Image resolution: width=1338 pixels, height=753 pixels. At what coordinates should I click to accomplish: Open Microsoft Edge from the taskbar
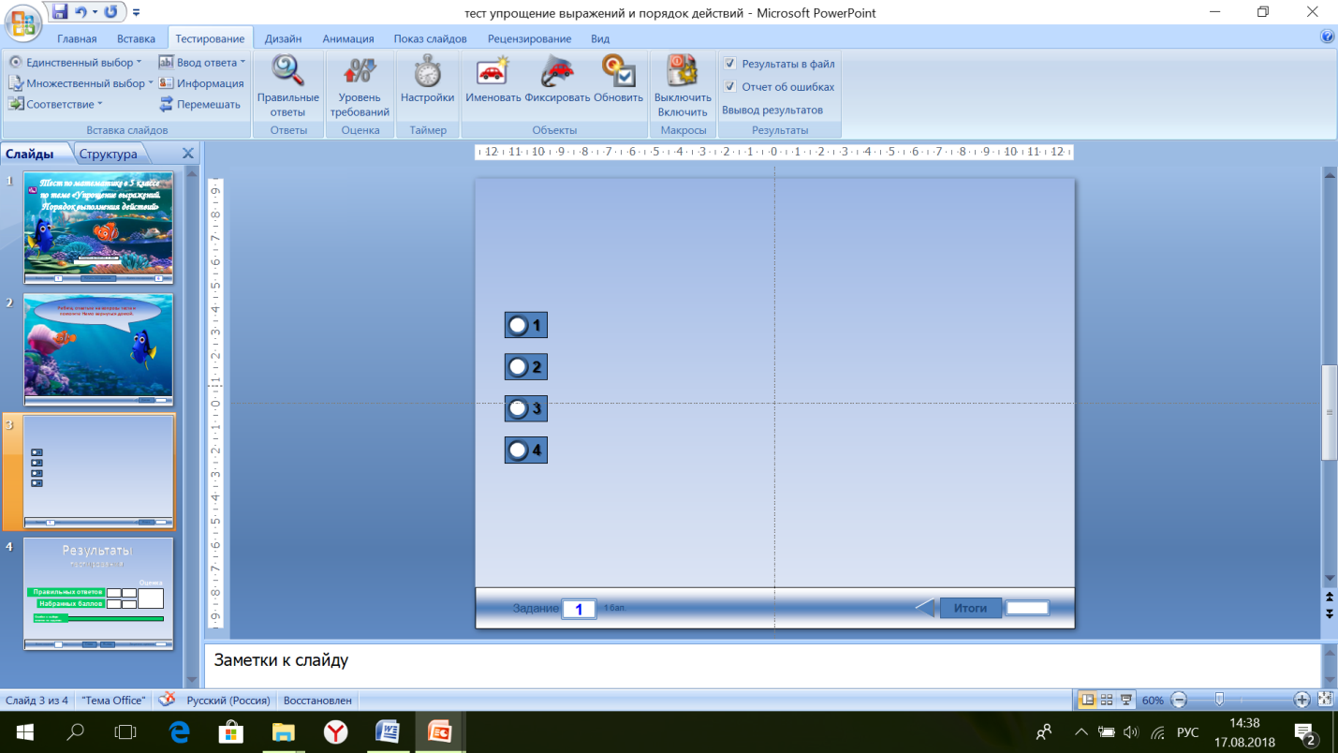point(179,731)
